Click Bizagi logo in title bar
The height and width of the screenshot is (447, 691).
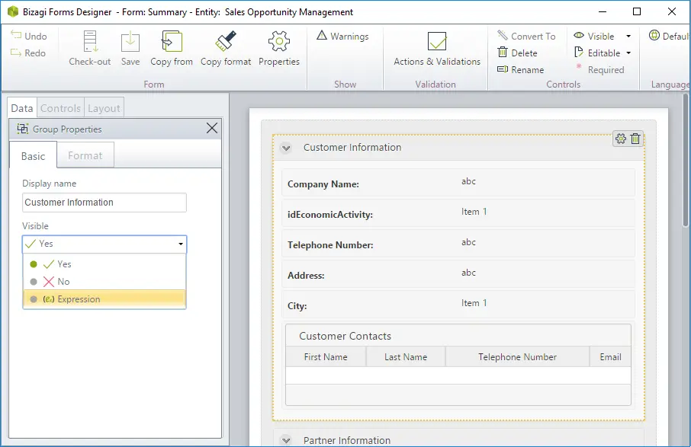[x=13, y=11]
